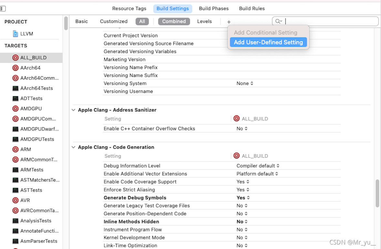Click the ASTMatchersTe... executable icon

15,180
